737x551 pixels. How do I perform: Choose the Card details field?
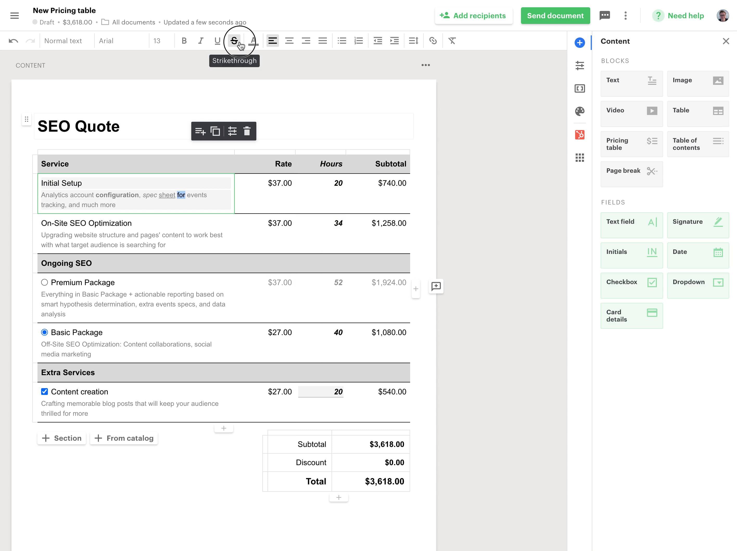tap(631, 316)
